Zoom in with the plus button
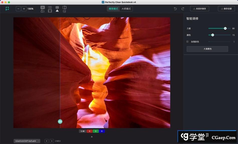 [24, 9]
